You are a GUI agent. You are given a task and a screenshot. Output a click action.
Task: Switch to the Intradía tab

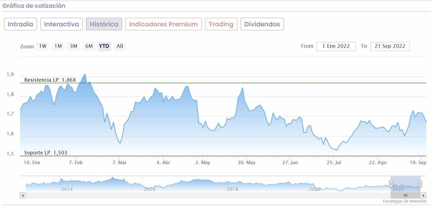pos(20,24)
